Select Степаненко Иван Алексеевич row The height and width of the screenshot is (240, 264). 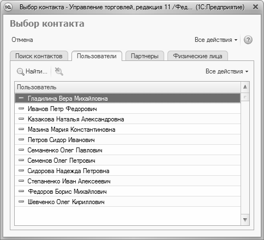click(128, 181)
